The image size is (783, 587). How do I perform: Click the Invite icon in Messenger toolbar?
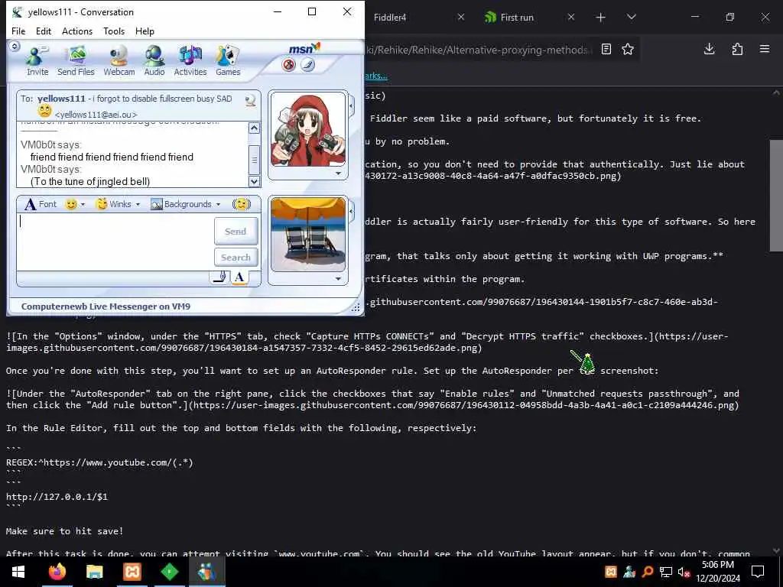(37, 60)
